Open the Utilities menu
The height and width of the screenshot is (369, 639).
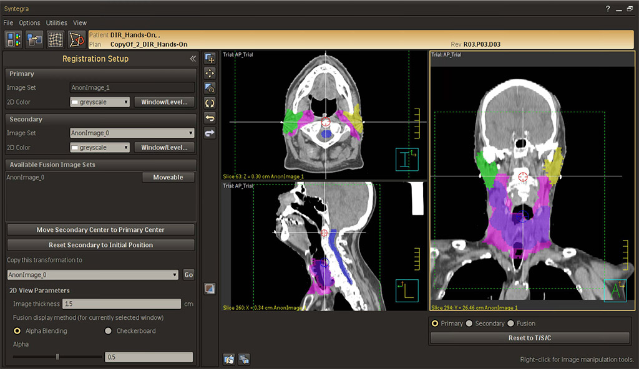(56, 23)
